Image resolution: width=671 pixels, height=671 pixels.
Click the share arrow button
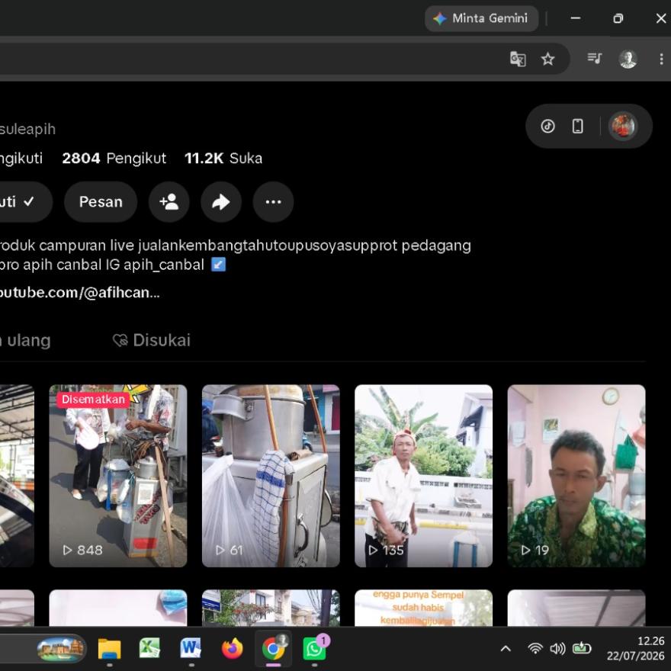click(x=221, y=201)
